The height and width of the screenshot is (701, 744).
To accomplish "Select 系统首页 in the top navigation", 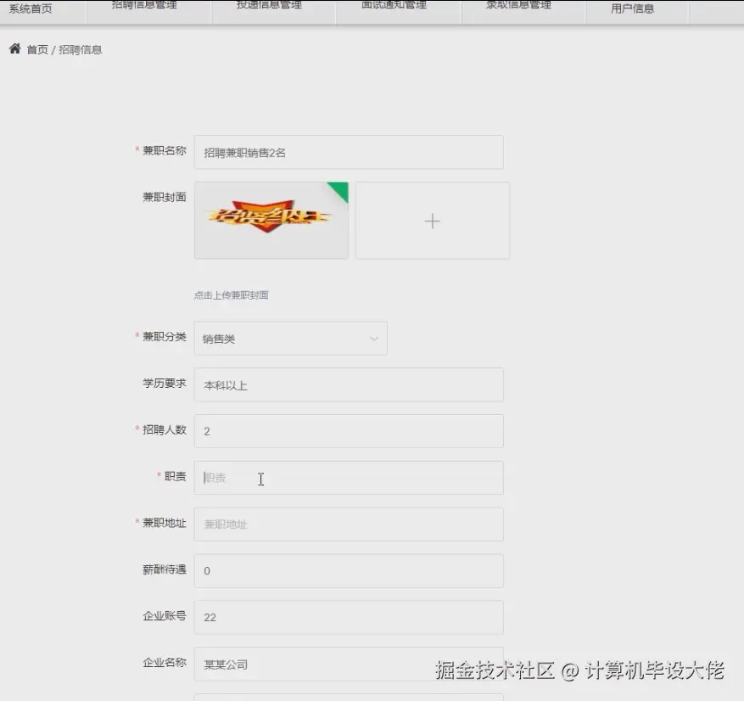I will [x=28, y=8].
